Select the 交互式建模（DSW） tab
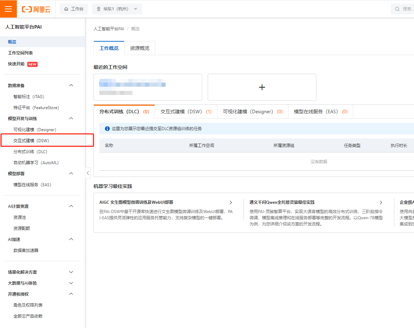414x328 pixels. click(x=186, y=112)
